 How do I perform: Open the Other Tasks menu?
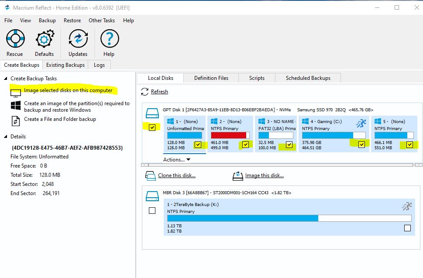(x=102, y=21)
